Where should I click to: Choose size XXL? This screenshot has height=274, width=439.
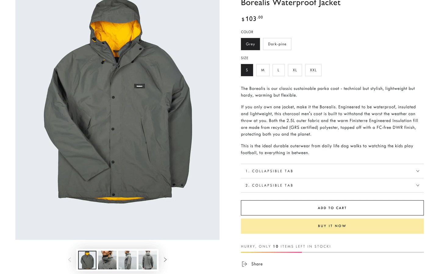313,70
